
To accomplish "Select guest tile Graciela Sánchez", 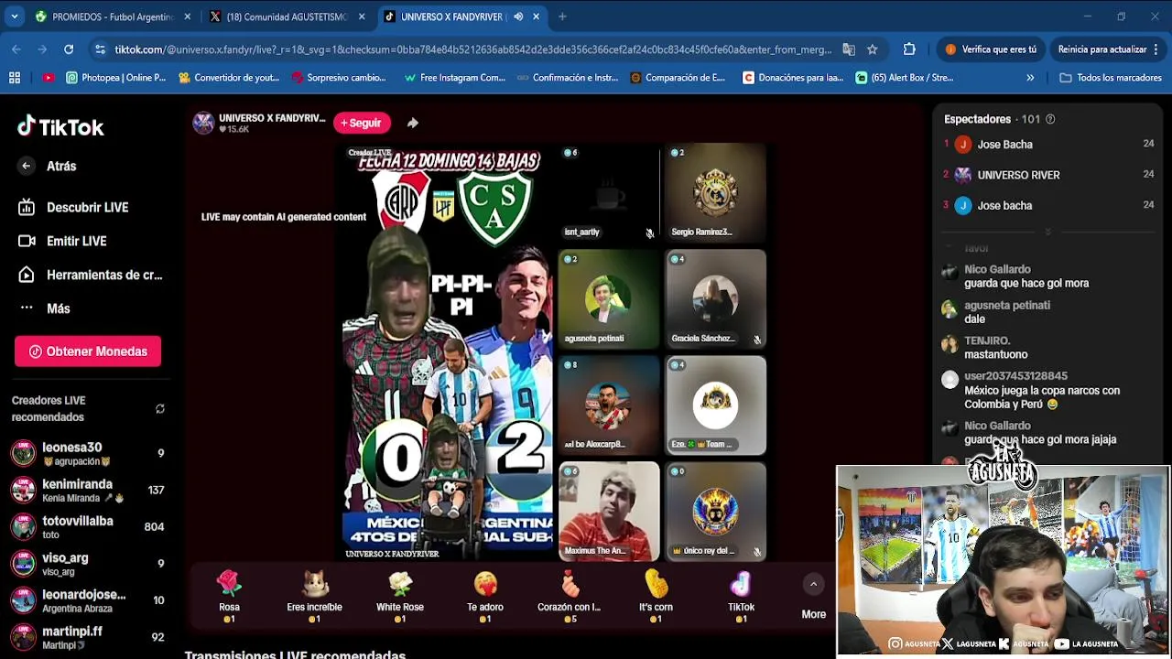I will (715, 298).
